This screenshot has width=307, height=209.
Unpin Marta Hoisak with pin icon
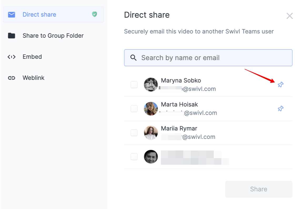point(281,109)
